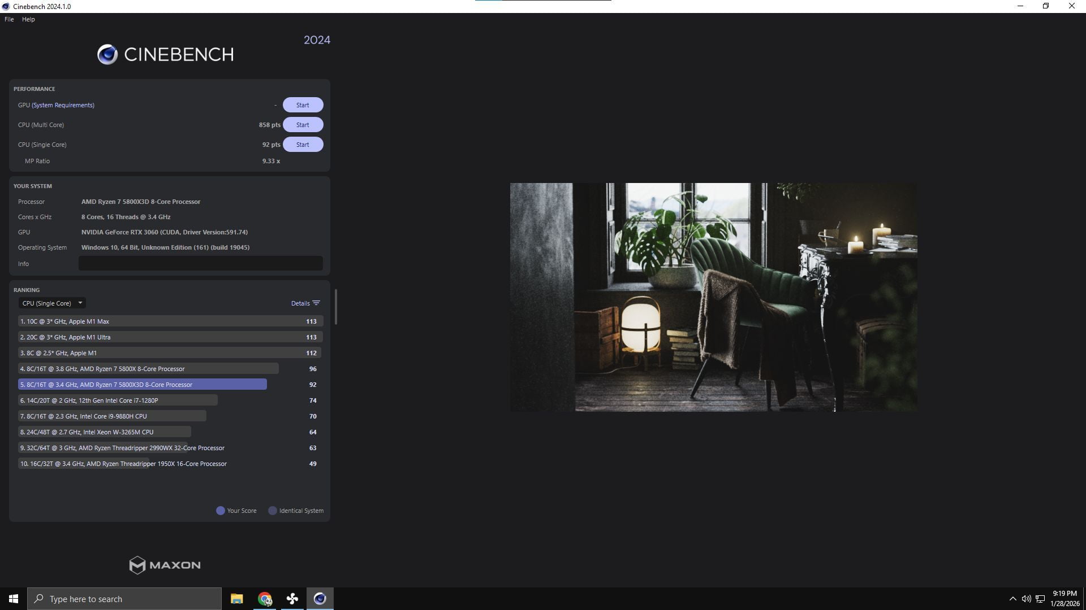The image size is (1086, 610).
Task: Click the AMD Ryzen 7 5800X3D processor name
Action: click(x=141, y=202)
